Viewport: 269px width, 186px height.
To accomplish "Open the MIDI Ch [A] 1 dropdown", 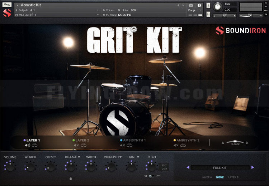I will [57, 15].
